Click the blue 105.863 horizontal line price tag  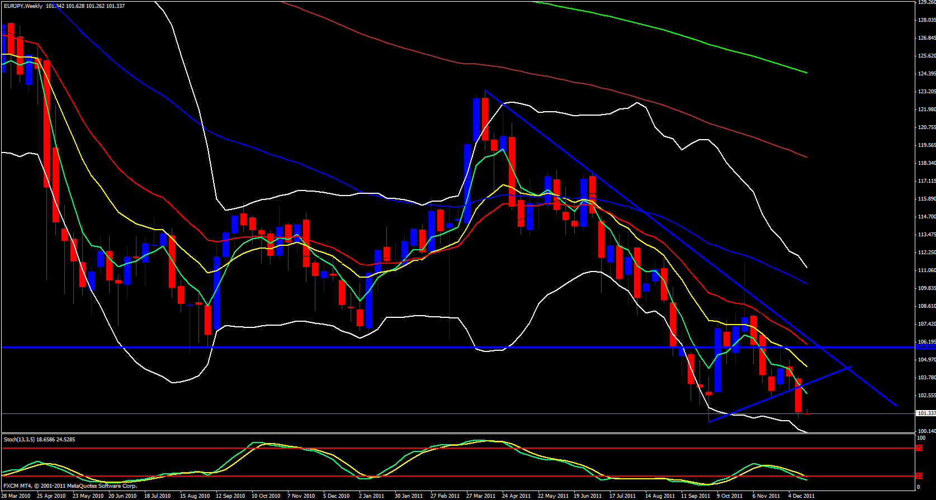tap(926, 347)
